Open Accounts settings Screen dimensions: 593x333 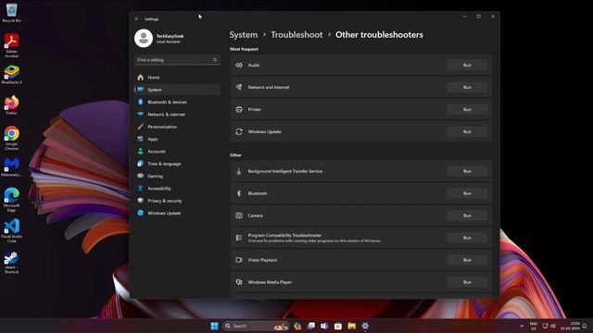click(x=177, y=152)
